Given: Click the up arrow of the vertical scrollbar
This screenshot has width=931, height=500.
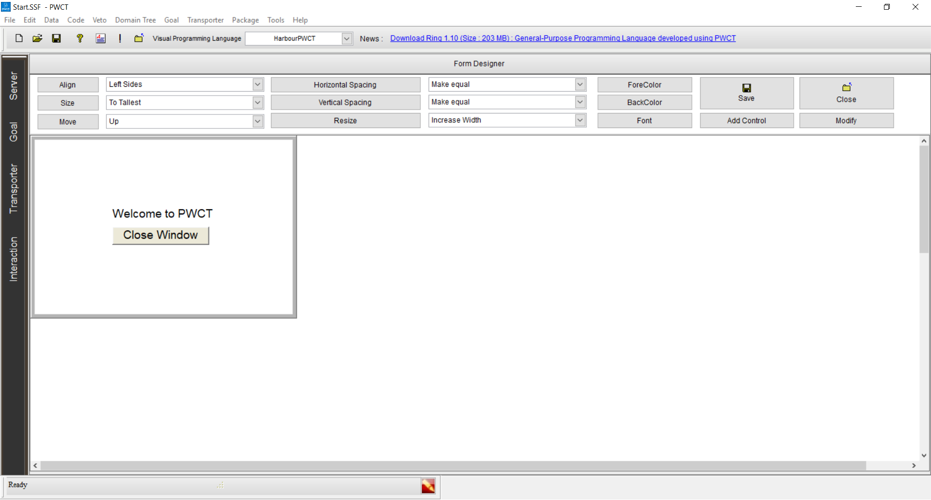Looking at the screenshot, I should (924, 141).
